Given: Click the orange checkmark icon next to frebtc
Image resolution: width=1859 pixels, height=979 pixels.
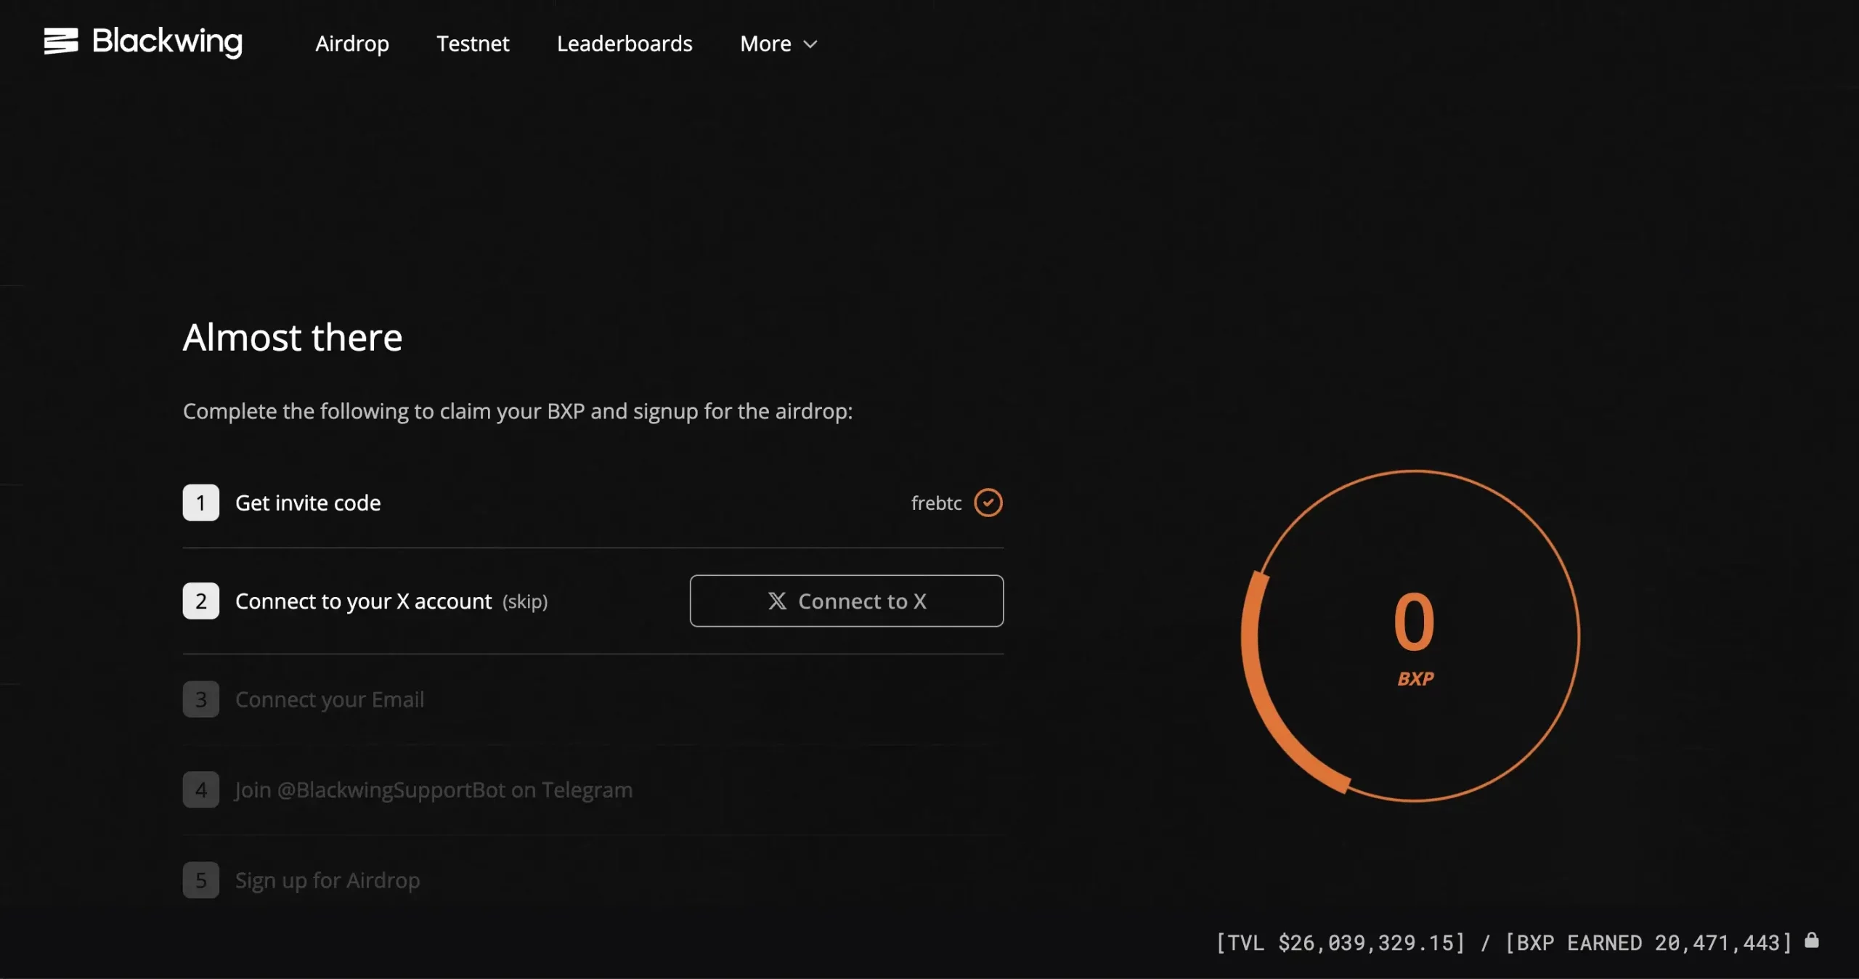Looking at the screenshot, I should (x=988, y=502).
